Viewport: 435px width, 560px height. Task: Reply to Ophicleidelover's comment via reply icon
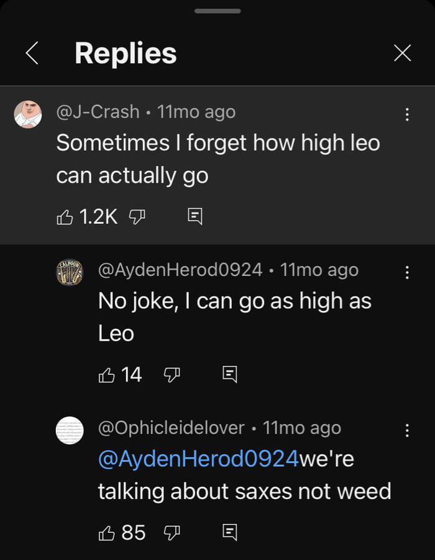point(230,532)
